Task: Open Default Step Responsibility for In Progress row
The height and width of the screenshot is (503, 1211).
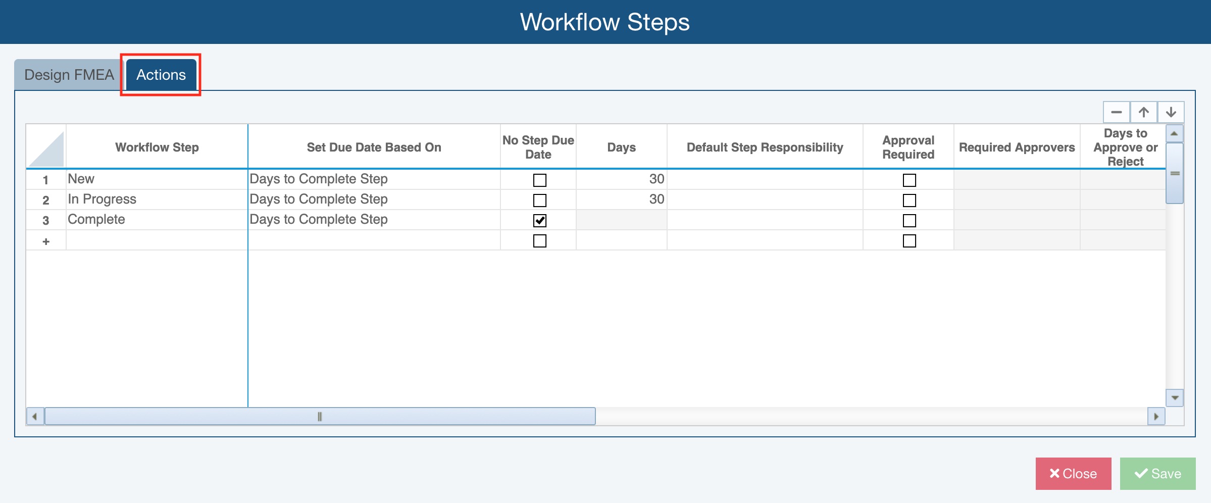Action: [765, 199]
